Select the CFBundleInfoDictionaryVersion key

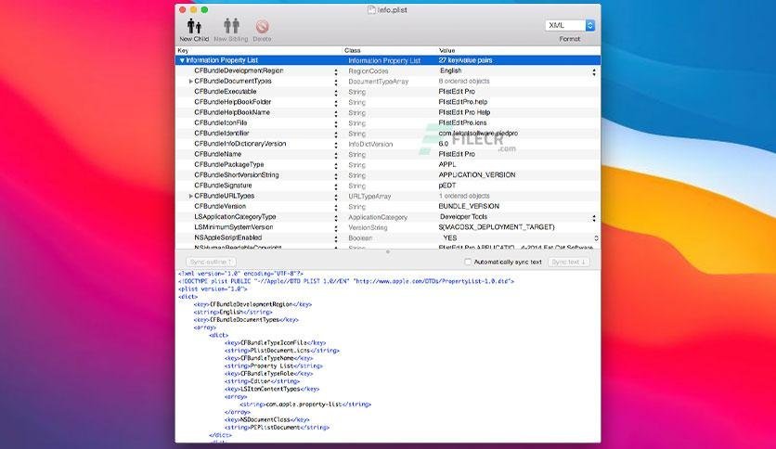pos(240,144)
